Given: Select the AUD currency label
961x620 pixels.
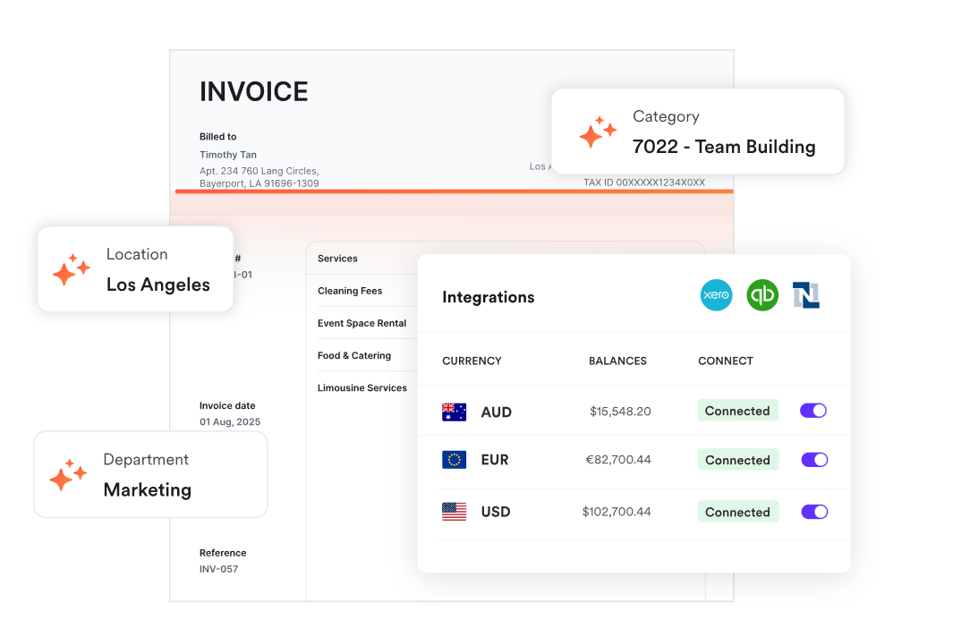Looking at the screenshot, I should coord(497,412).
